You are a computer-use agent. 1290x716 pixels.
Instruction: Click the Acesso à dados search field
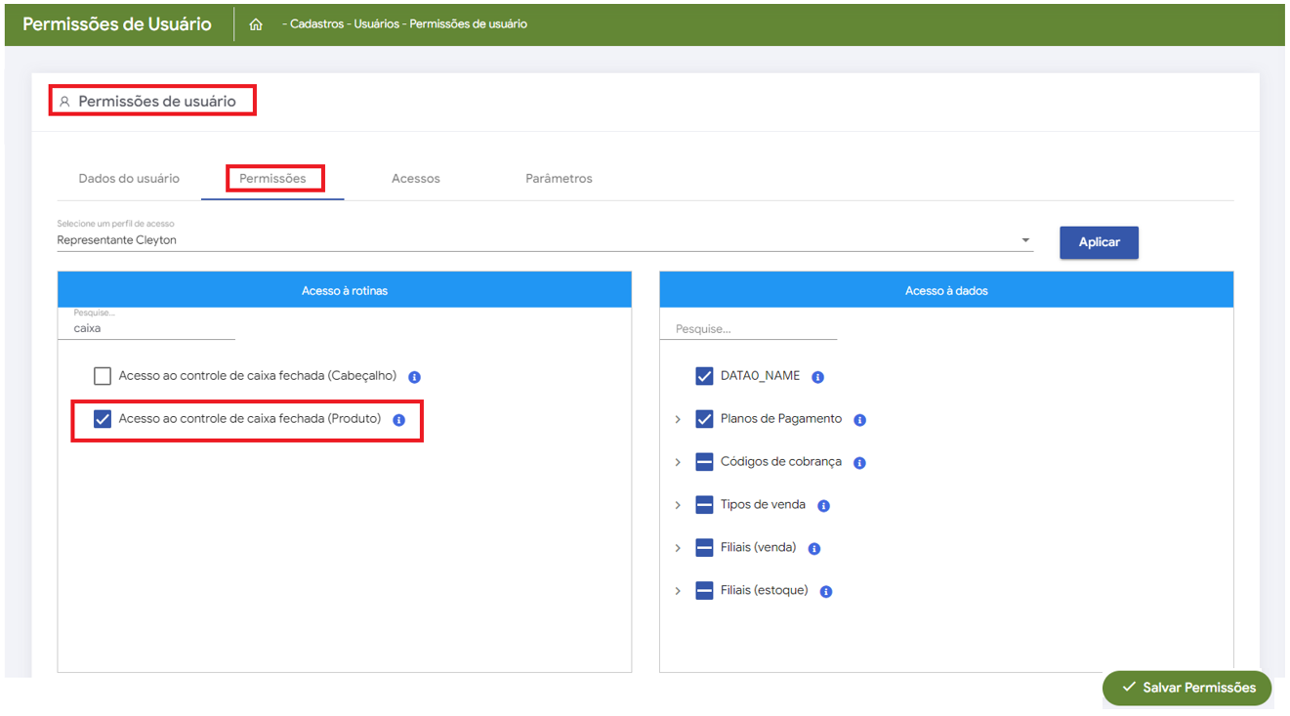pos(748,329)
